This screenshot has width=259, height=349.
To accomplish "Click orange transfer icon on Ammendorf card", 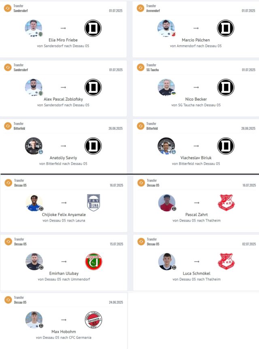I will tap(140, 8).
